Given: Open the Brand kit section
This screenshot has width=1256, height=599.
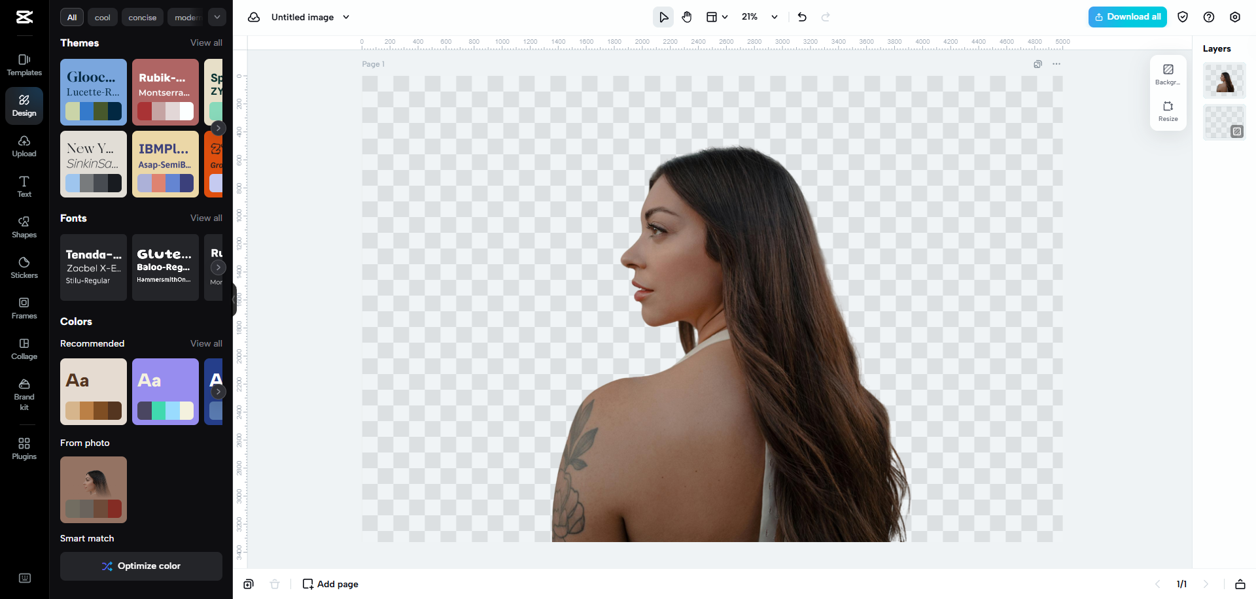Looking at the screenshot, I should click(x=24, y=394).
